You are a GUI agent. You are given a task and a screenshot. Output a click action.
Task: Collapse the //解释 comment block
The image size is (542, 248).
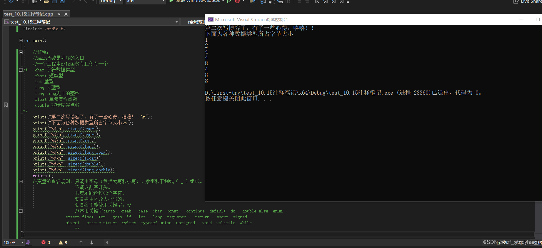click(21, 52)
